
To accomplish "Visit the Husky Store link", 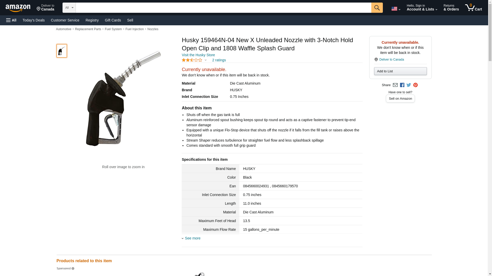I will (x=198, y=55).
